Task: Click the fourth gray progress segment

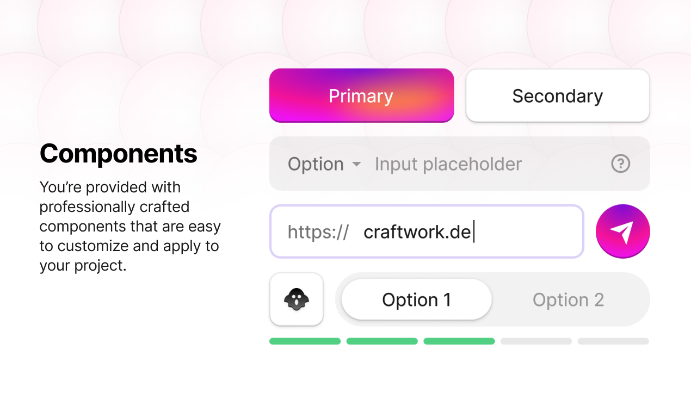Action: tap(536, 341)
